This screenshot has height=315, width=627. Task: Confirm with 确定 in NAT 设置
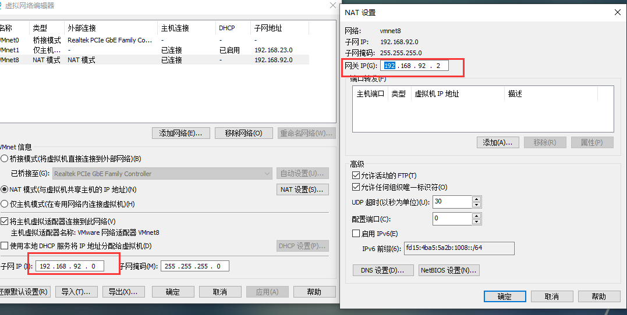click(x=505, y=296)
